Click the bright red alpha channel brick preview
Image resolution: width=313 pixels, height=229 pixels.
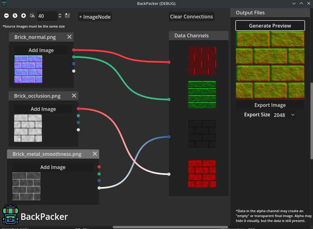point(202,174)
